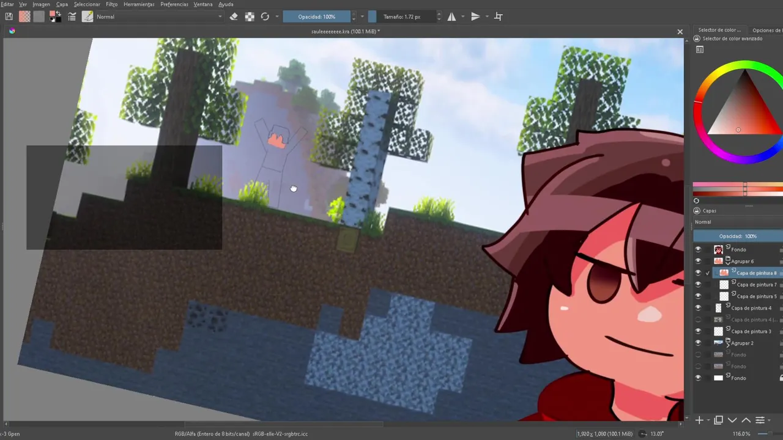Open the fill patterns swatch
Screen dimensions: 783x440
click(x=39, y=17)
